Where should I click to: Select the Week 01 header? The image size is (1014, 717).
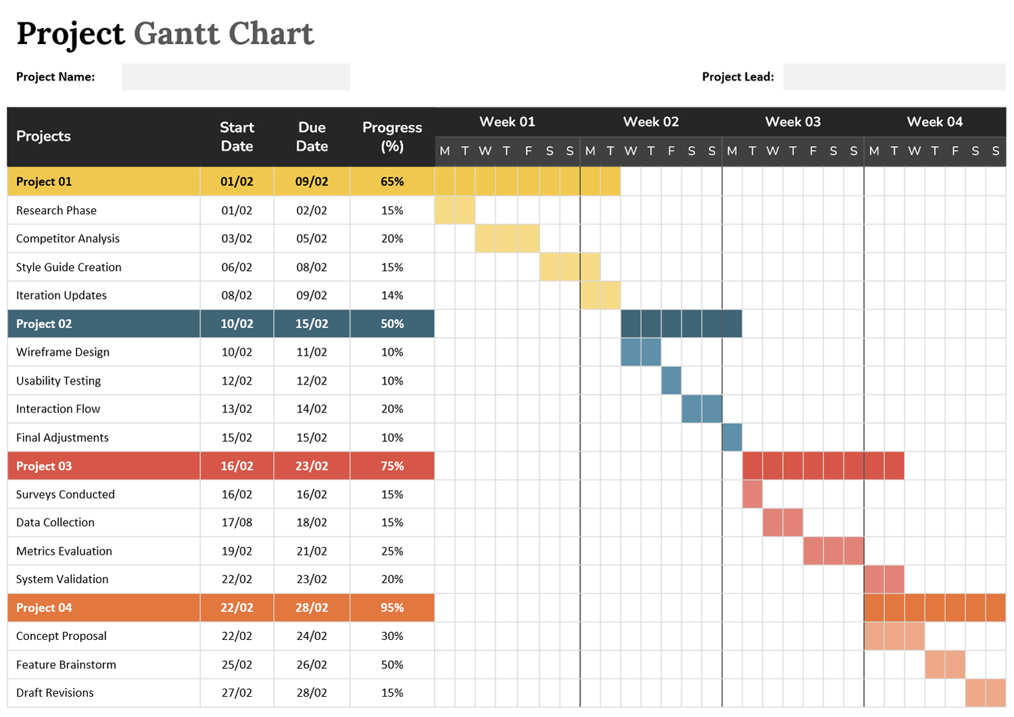pos(507,122)
